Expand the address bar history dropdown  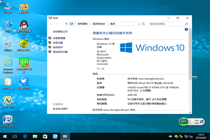(139, 24)
